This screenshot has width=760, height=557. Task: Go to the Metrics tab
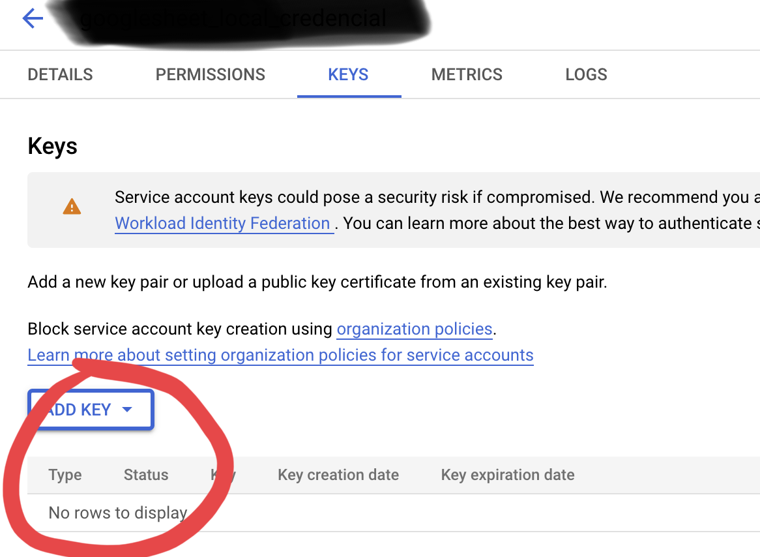pyautogui.click(x=467, y=75)
